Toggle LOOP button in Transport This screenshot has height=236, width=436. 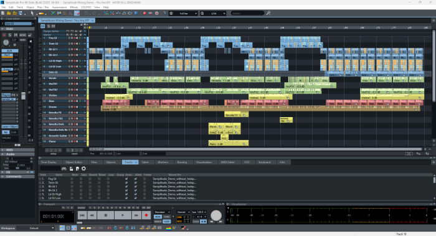tap(166, 222)
